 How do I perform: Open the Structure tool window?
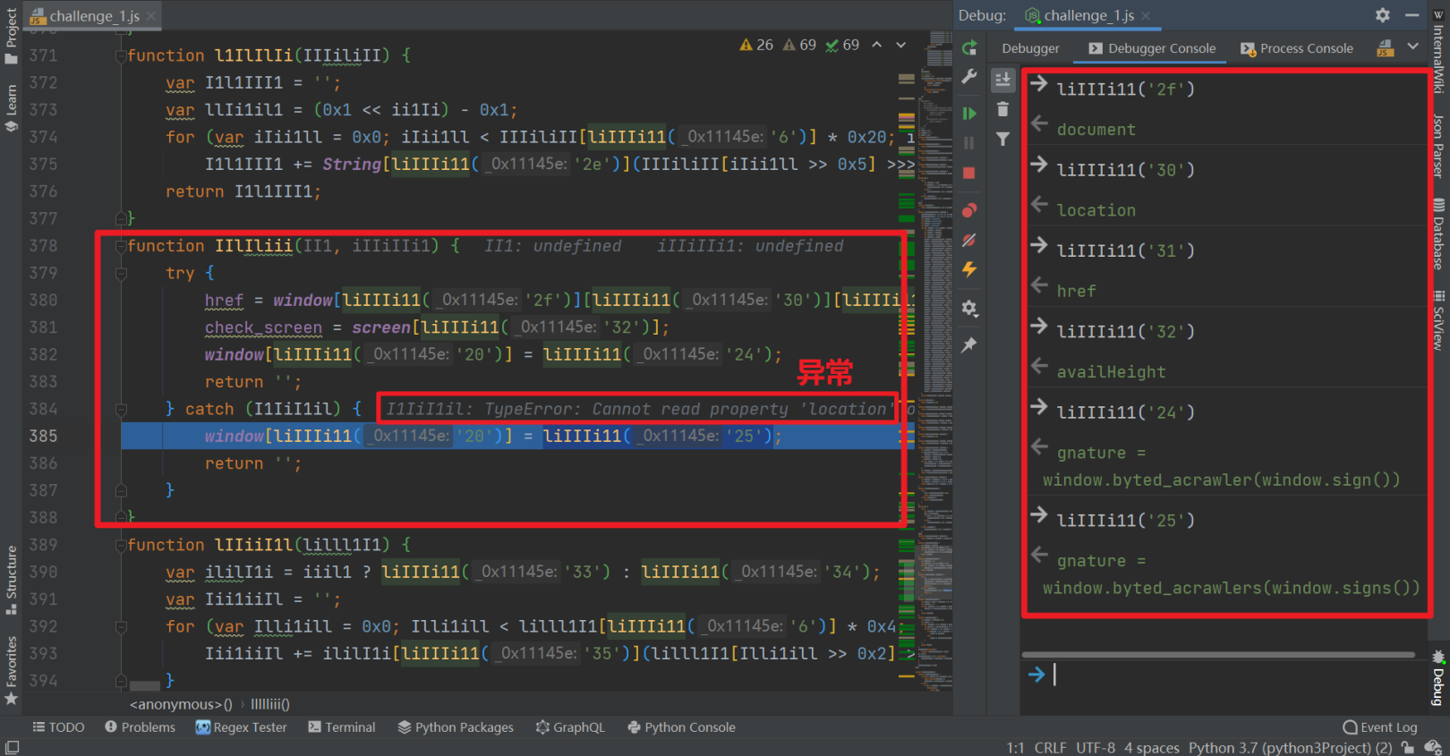tap(11, 579)
